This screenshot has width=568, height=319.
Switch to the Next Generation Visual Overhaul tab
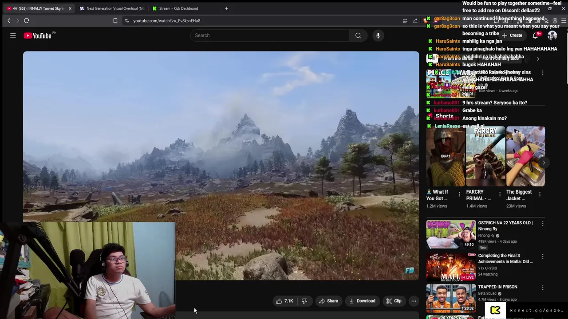(112, 8)
